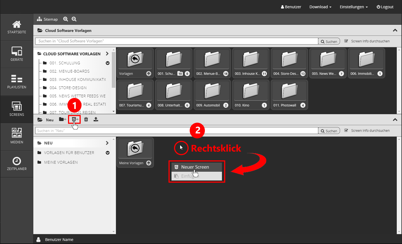Toggle lower Screen Info durchsuchen checkbox

click(x=346, y=130)
